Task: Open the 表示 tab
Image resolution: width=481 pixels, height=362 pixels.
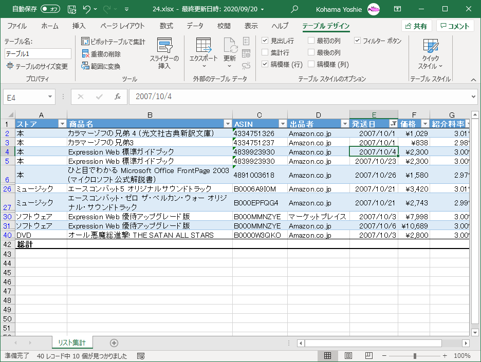Action: 251,26
